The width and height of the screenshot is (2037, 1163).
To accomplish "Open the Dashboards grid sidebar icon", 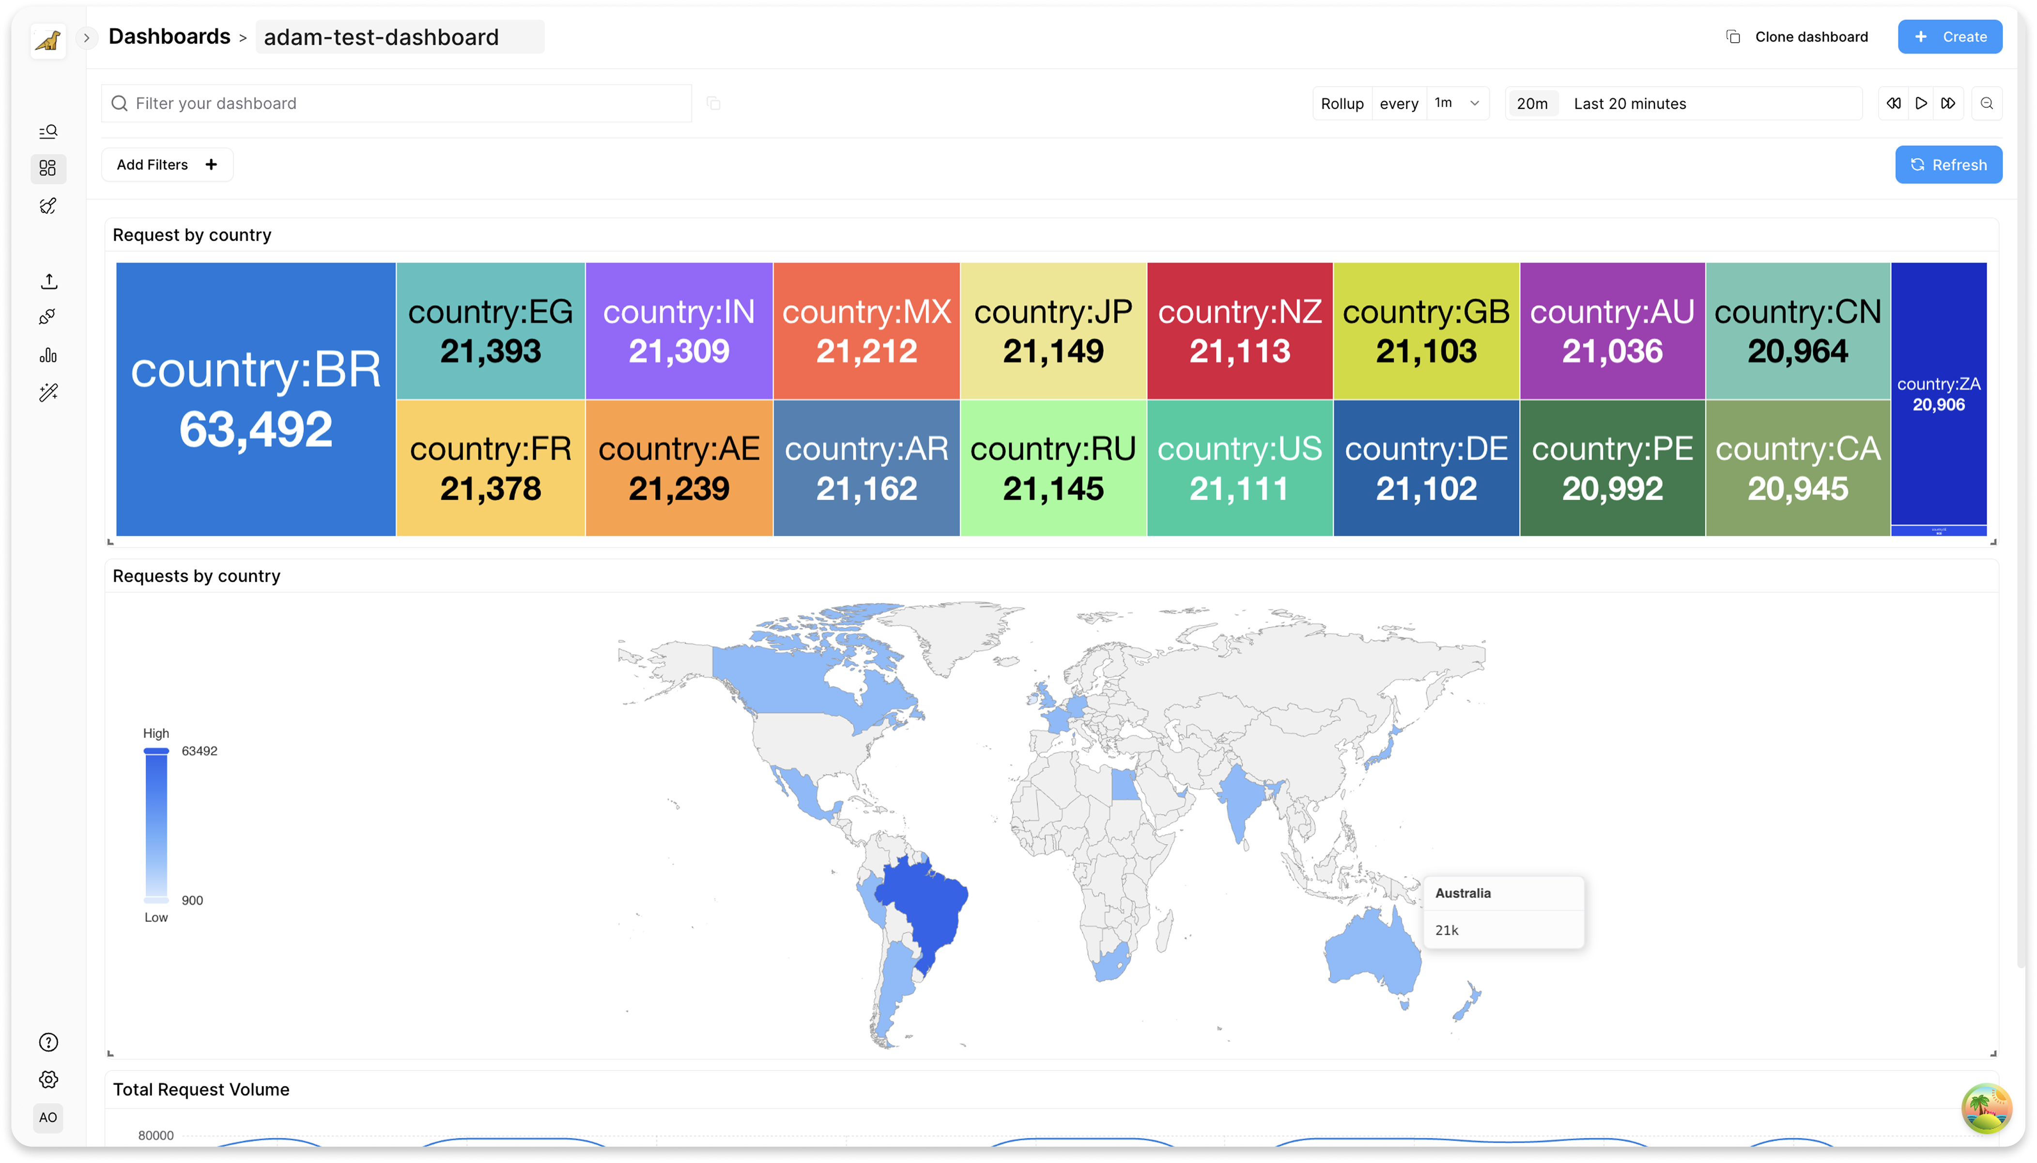I will (48, 168).
